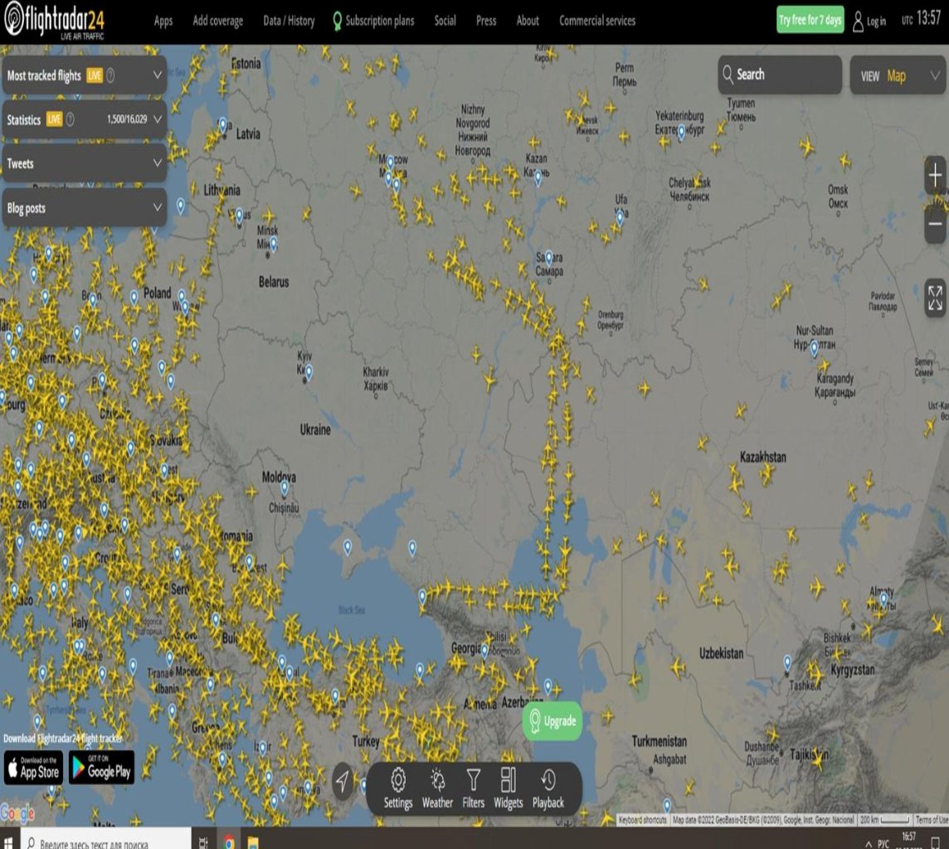
Task: Click the locate-me arrow button
Action: [343, 781]
